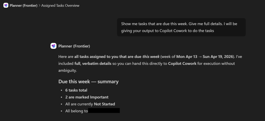Click the Planner app icon in header
Viewport: 265px width, 121px height.
pos(6,5)
